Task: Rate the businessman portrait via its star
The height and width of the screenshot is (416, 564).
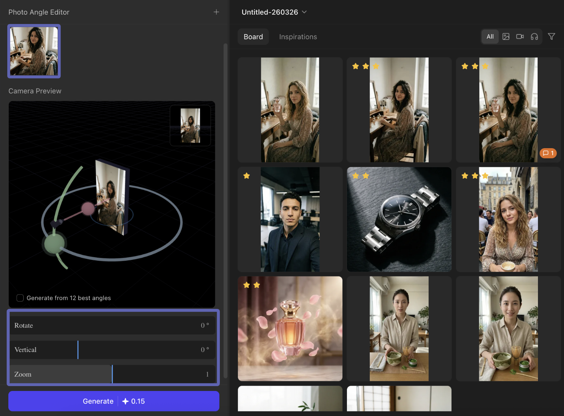Action: pos(247,176)
